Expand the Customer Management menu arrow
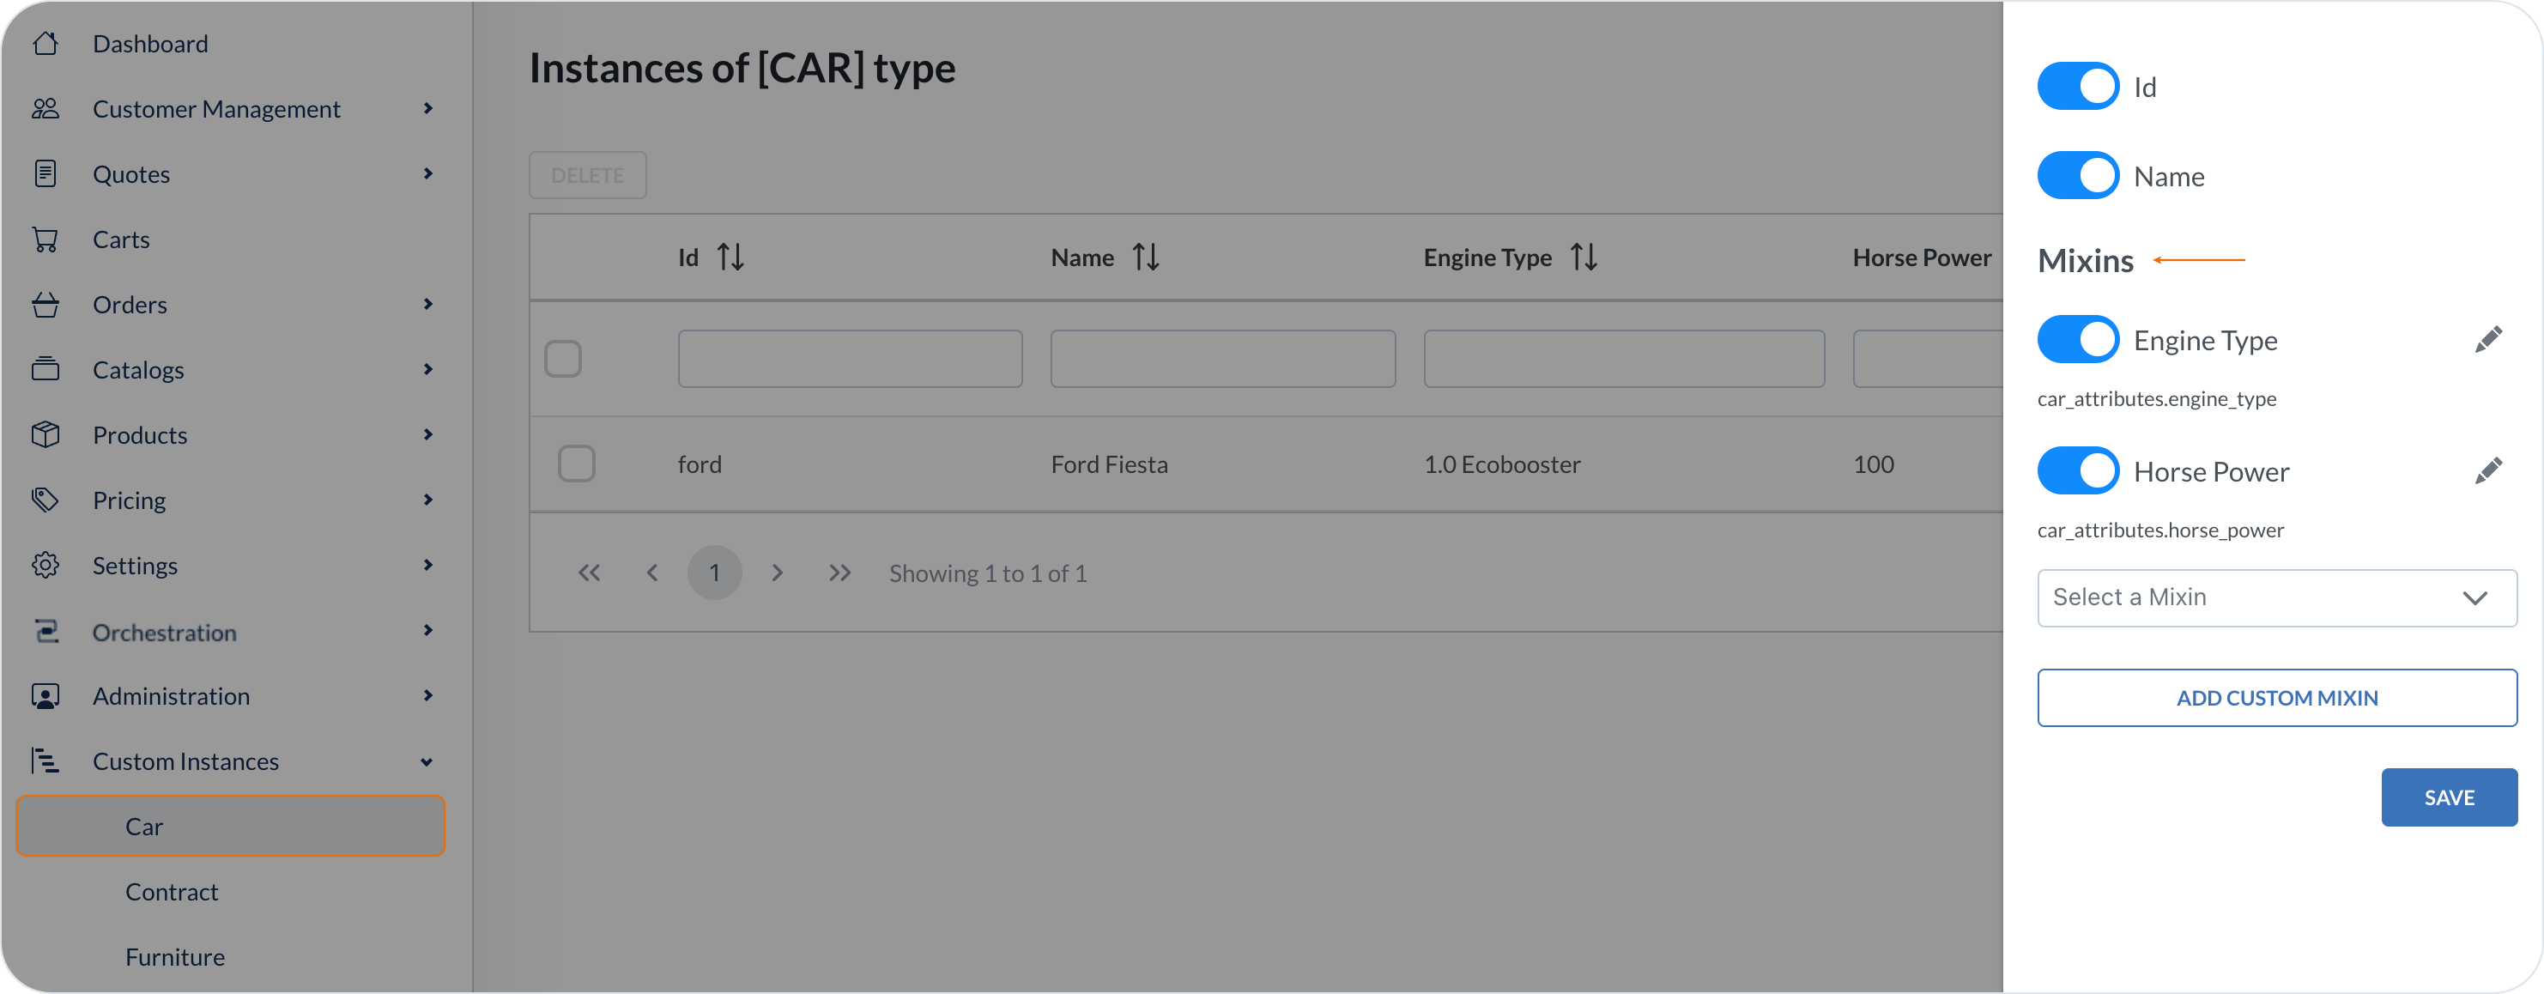Image resolution: width=2544 pixels, height=994 pixels. (427, 109)
